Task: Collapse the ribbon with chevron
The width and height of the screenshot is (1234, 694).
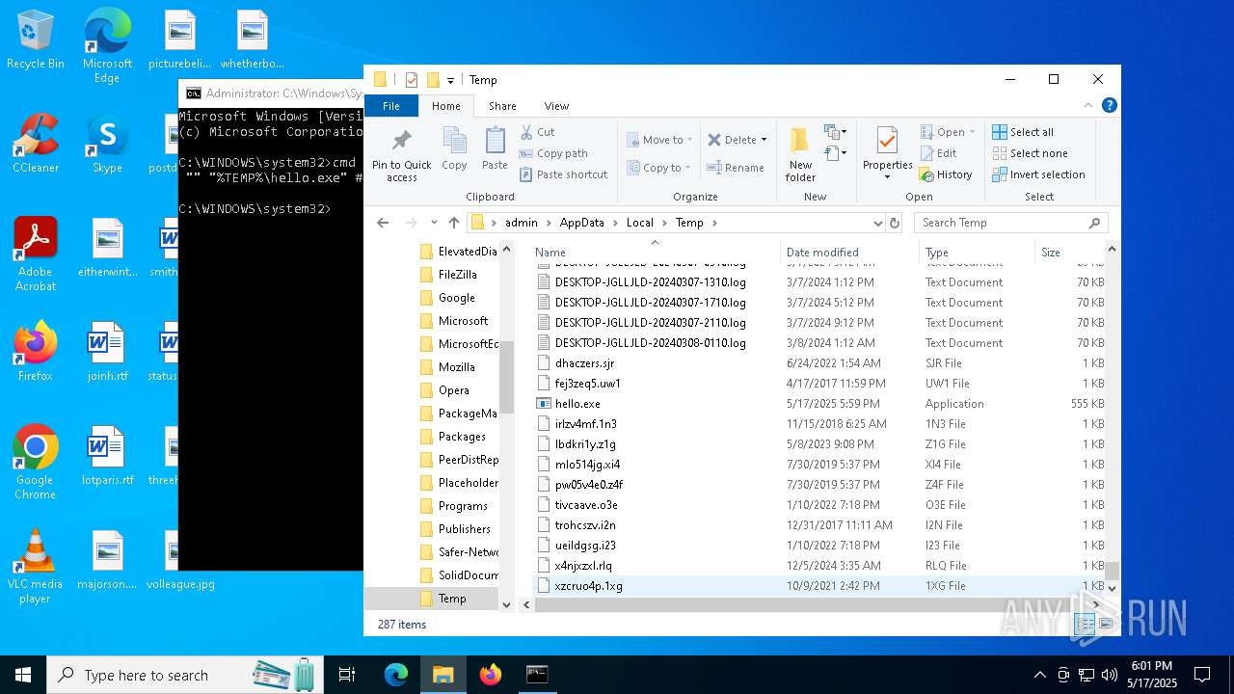Action: coord(1089,106)
